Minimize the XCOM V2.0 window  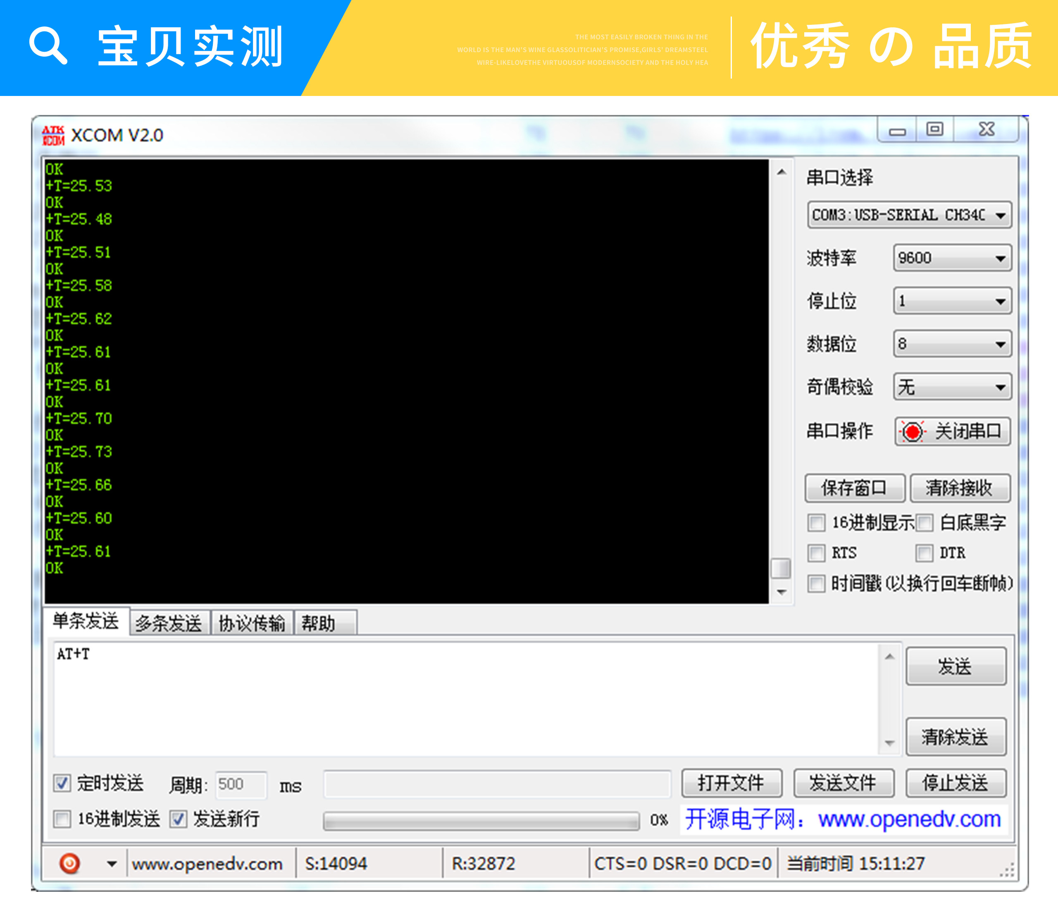coord(897,130)
